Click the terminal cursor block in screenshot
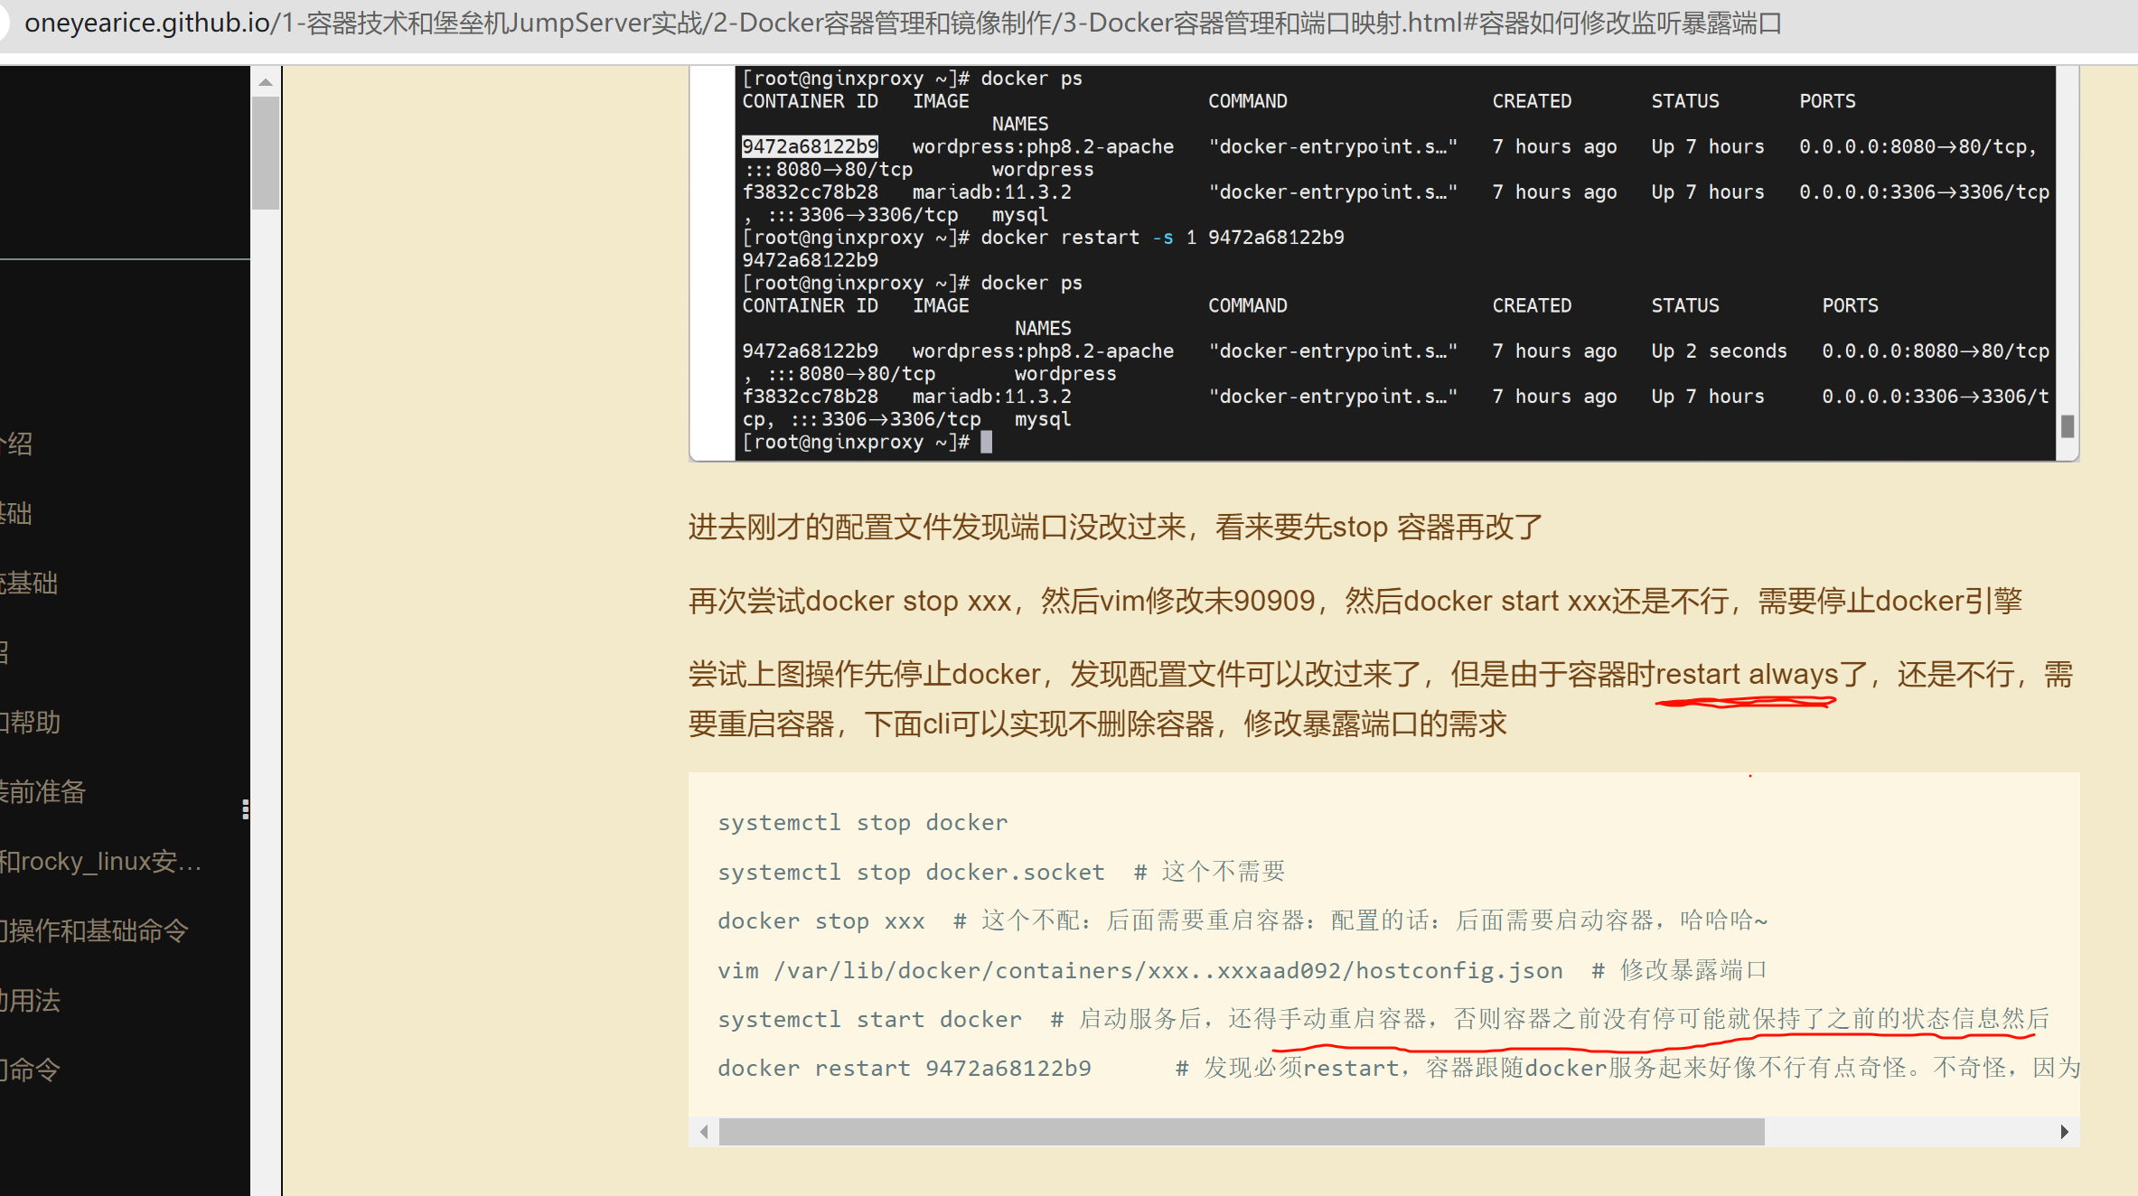 coord(987,442)
